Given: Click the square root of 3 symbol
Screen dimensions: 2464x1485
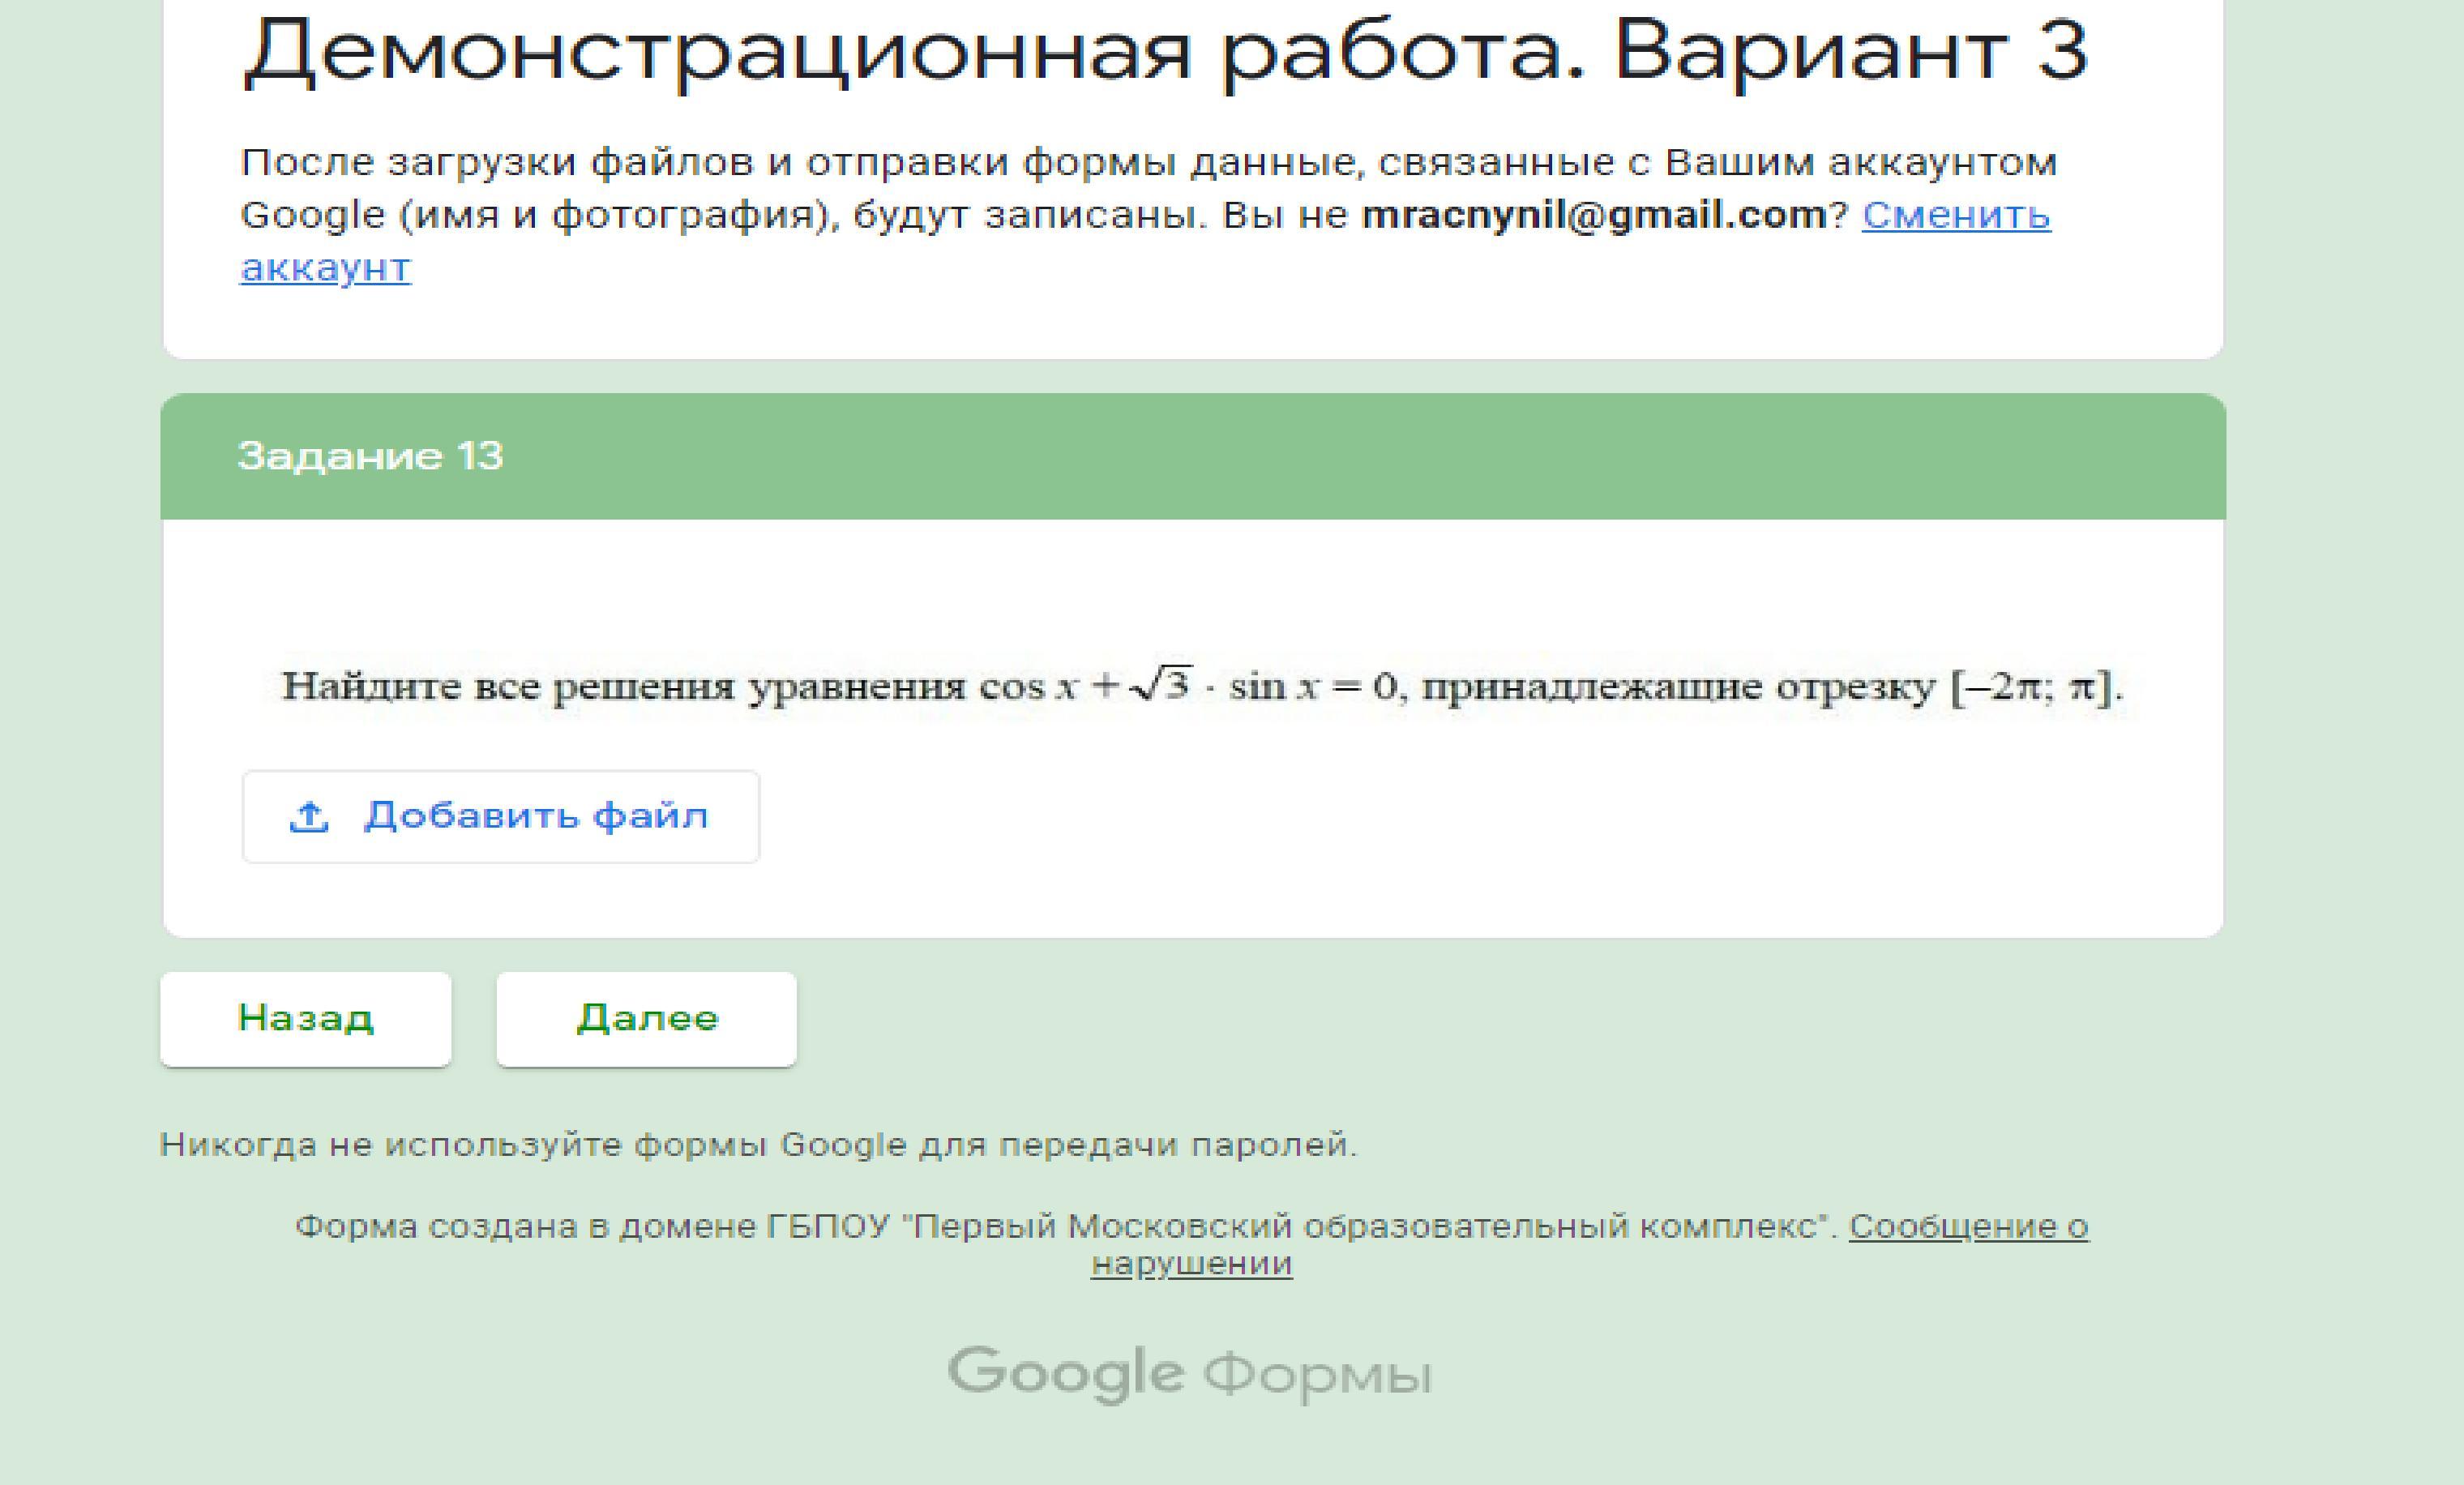Looking at the screenshot, I should pos(1162,685).
